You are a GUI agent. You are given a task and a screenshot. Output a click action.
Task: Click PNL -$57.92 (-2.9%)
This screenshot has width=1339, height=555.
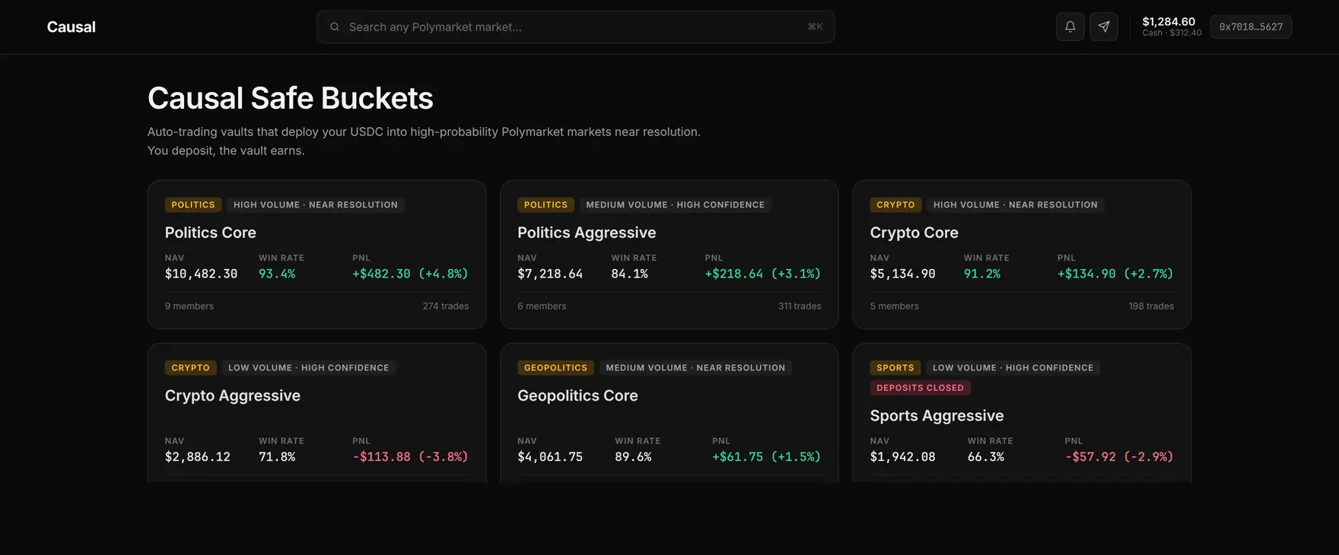coord(1119,457)
